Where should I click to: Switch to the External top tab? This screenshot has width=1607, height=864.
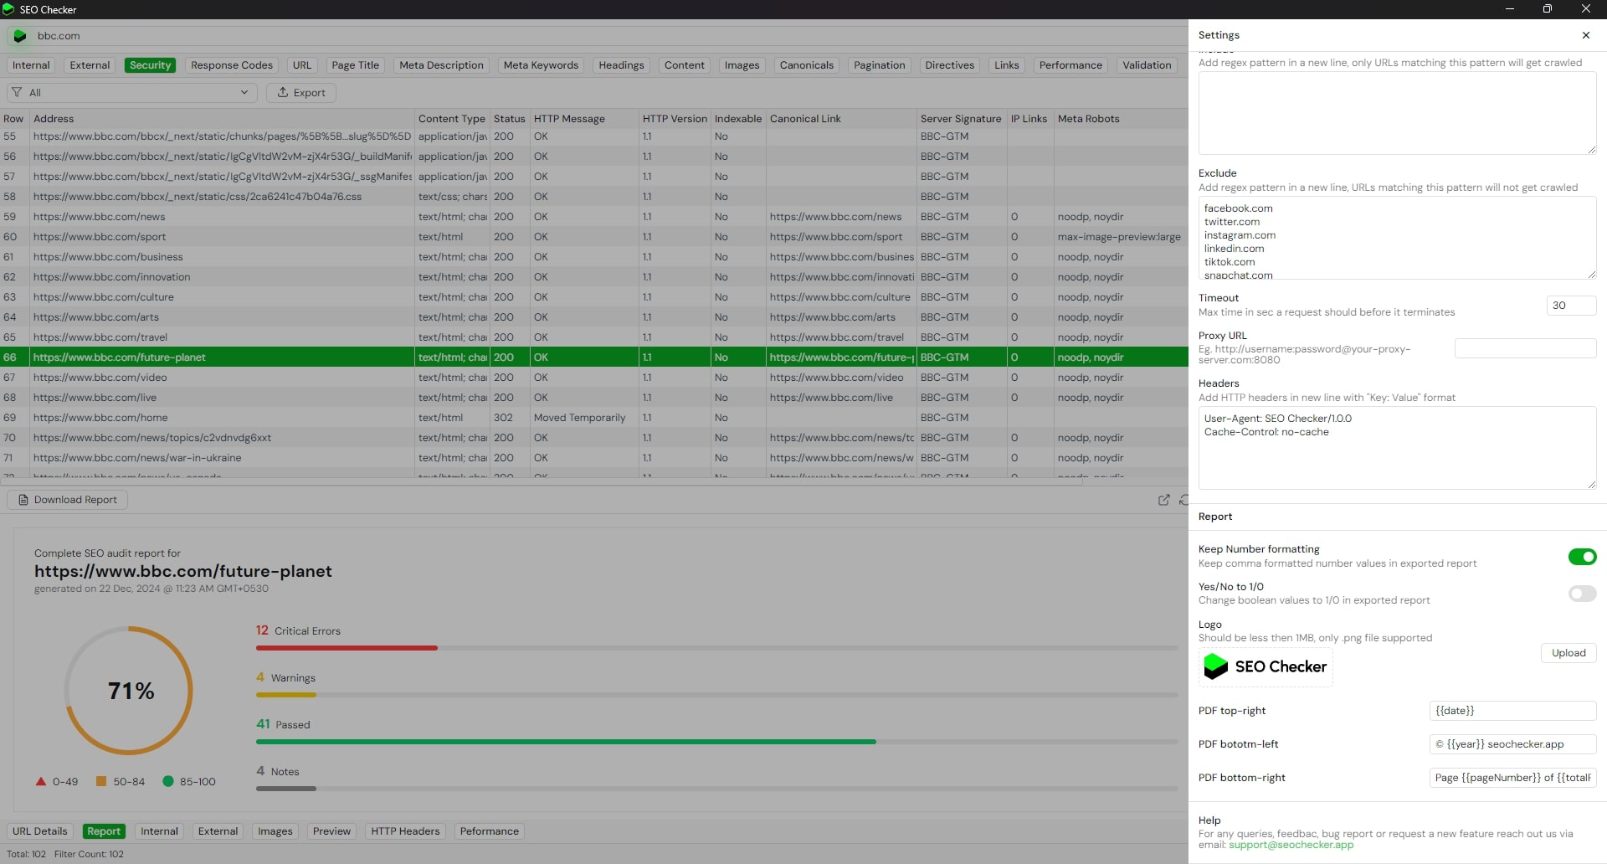[x=90, y=65]
